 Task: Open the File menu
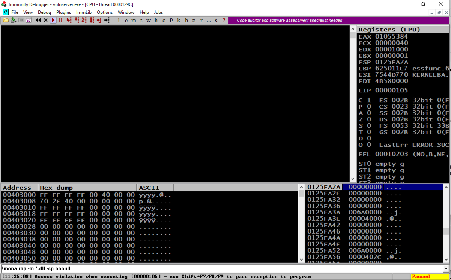tap(15, 12)
